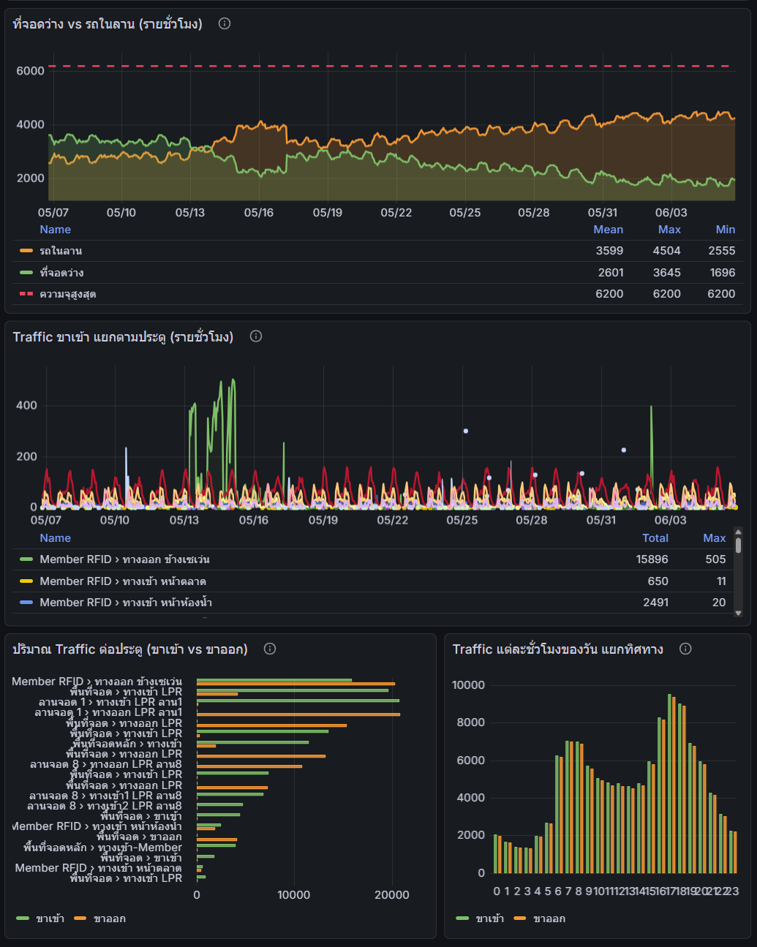Viewport: 757px width, 947px height.
Task: Click mean value 3599 for รถในลาน
Action: pyautogui.click(x=609, y=251)
